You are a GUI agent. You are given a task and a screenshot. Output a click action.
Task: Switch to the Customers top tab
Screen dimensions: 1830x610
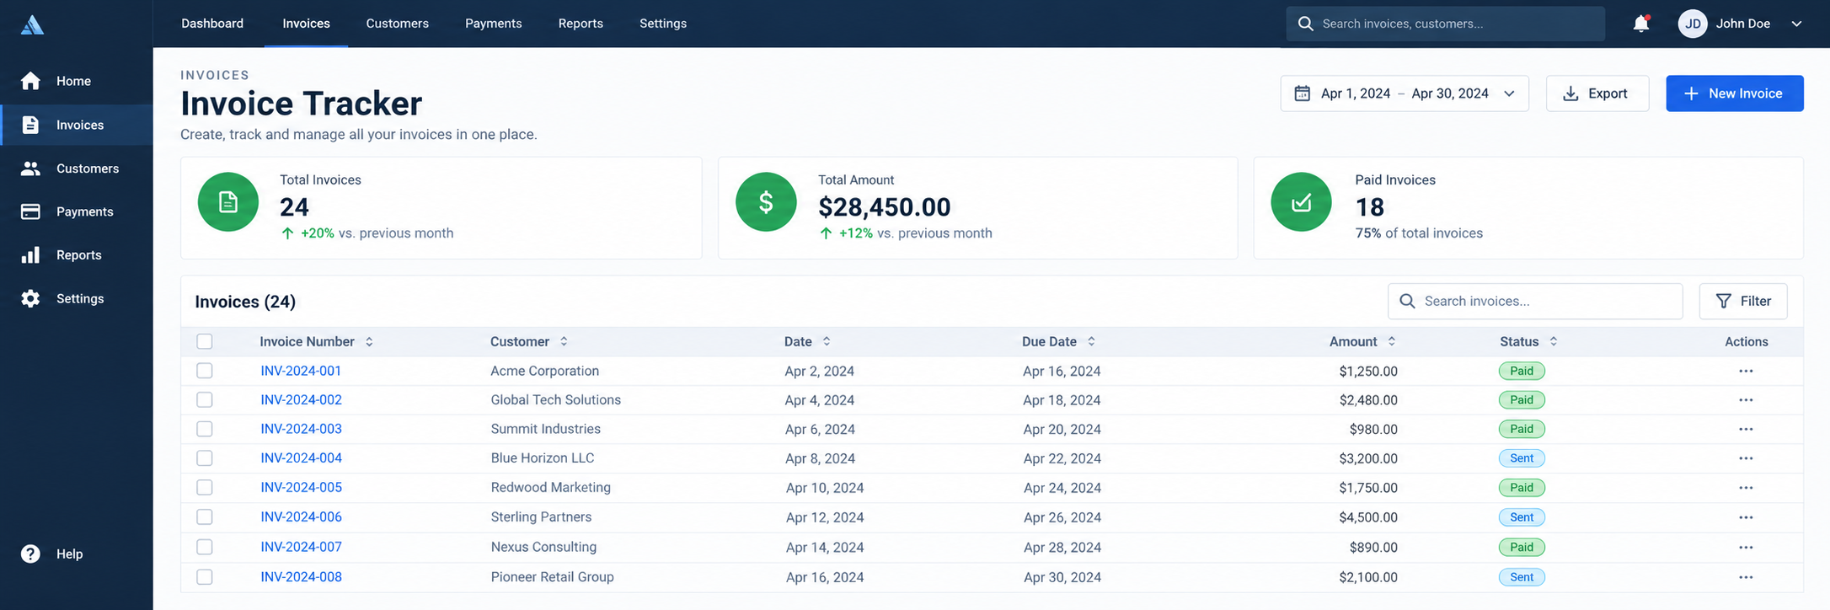397,24
